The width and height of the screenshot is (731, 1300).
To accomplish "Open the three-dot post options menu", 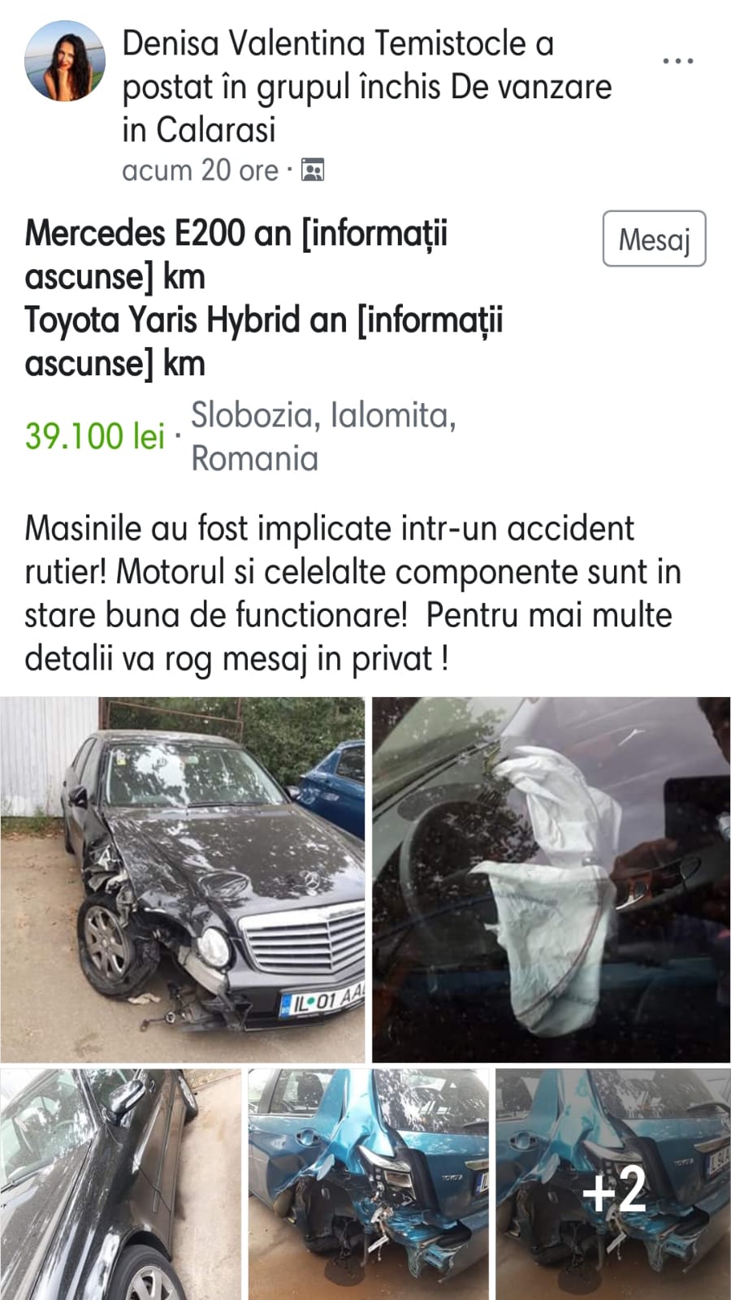I will coord(677,61).
